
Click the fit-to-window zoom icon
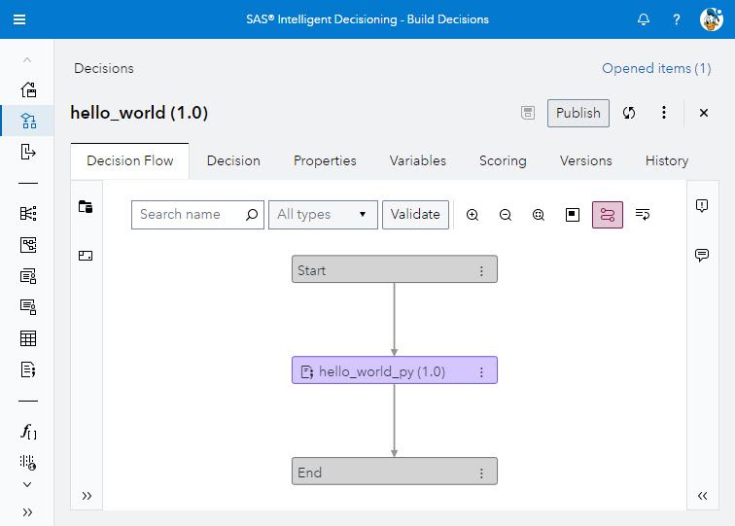click(x=539, y=215)
